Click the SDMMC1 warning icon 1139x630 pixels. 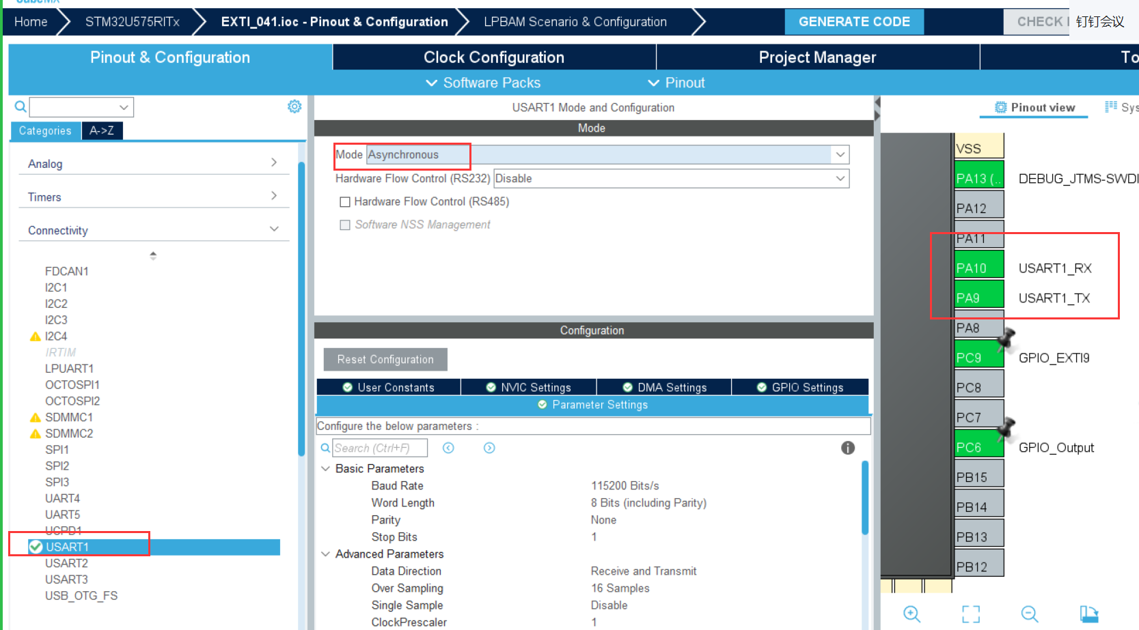coord(36,418)
